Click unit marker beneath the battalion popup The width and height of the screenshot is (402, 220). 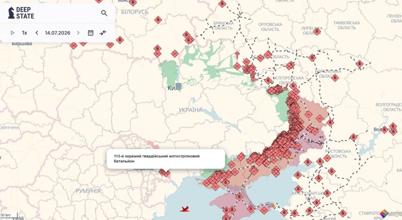click(165, 173)
